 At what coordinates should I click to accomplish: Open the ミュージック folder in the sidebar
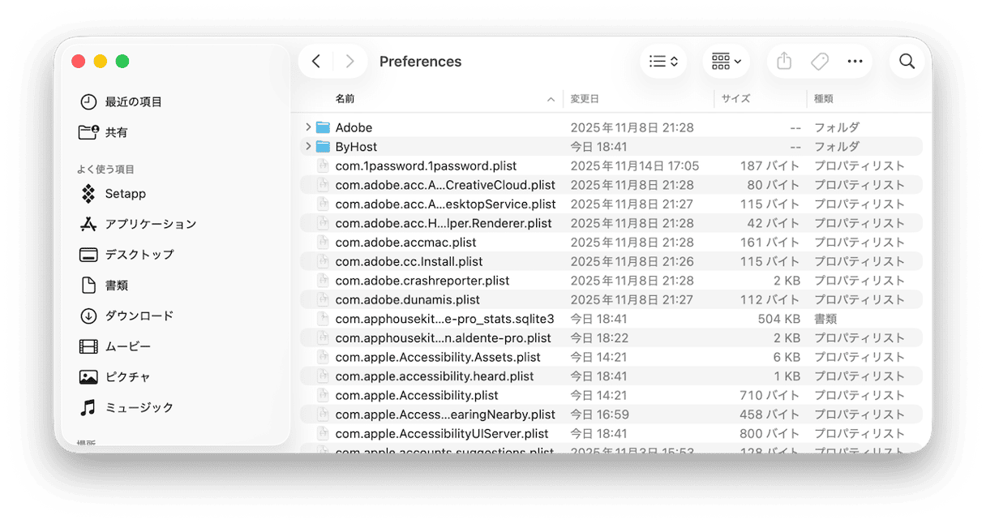pyautogui.click(x=143, y=407)
